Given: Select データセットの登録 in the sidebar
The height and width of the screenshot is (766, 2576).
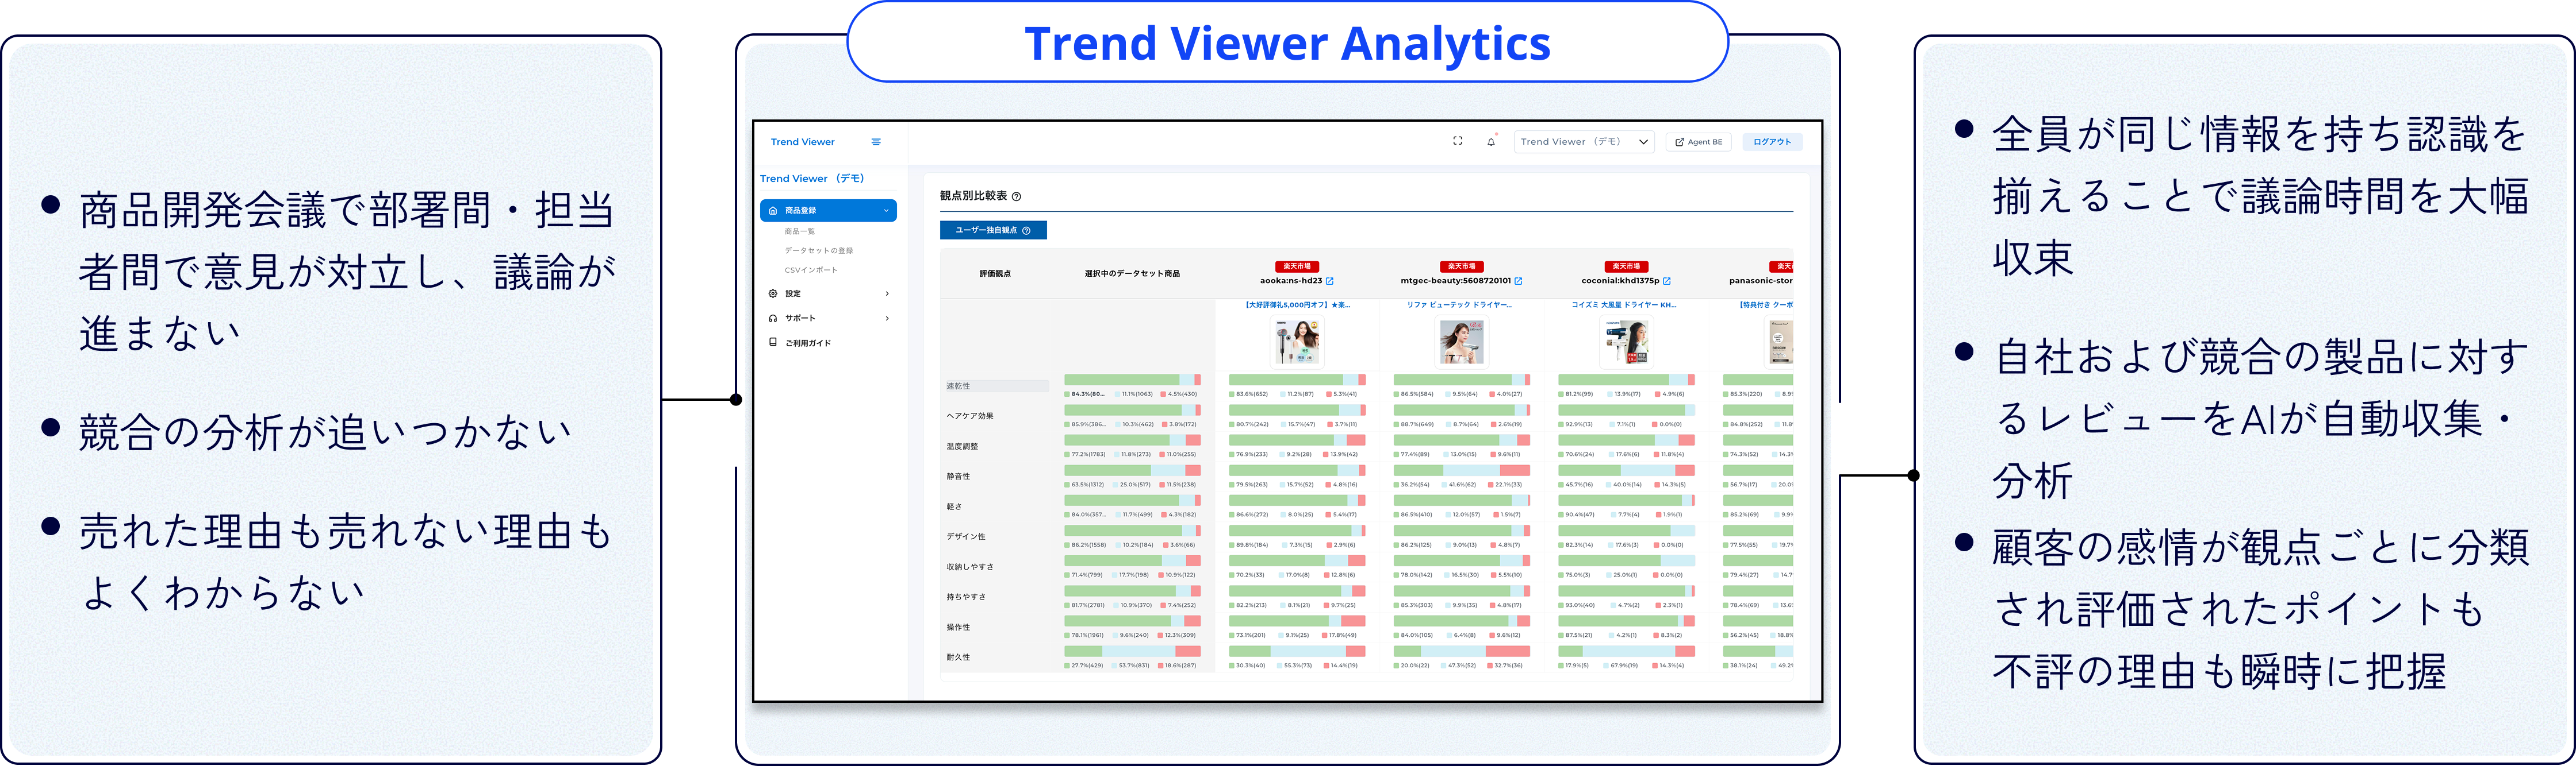Looking at the screenshot, I should pos(818,251).
